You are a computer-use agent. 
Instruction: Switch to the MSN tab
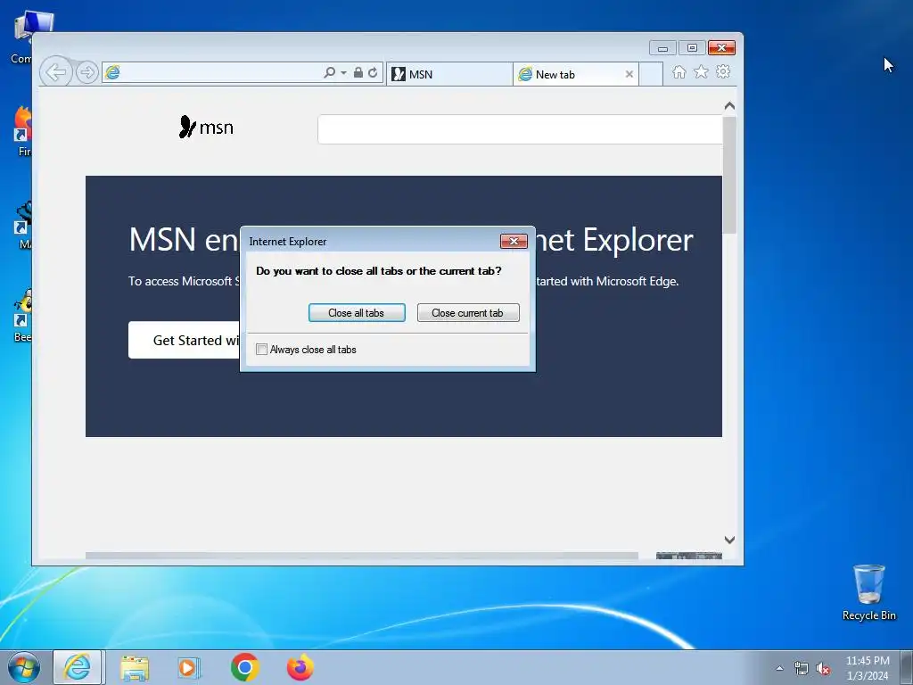pyautogui.click(x=449, y=75)
